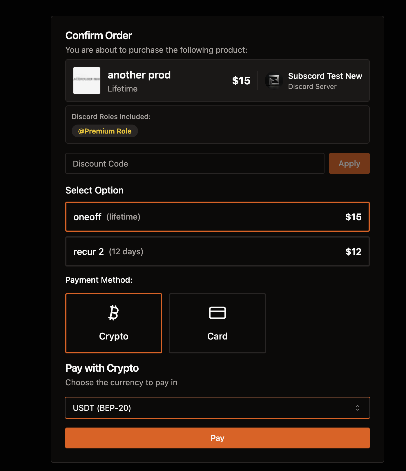Click the credit card icon
Image resolution: width=406 pixels, height=471 pixels.
pos(217,313)
